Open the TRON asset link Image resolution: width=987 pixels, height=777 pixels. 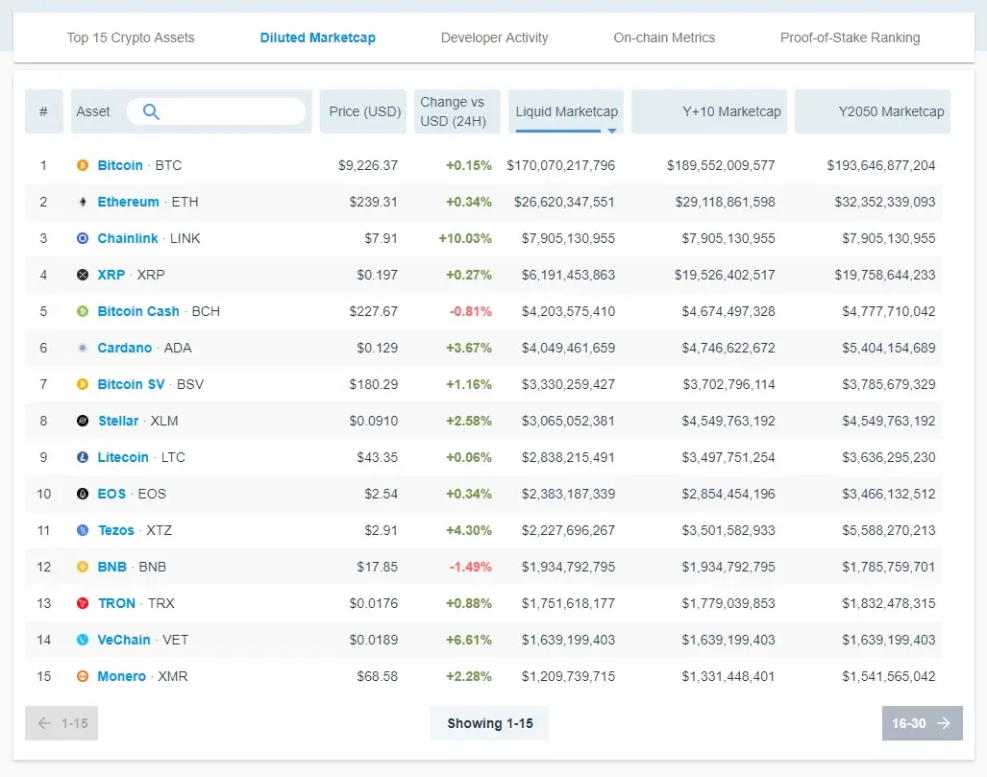(117, 603)
